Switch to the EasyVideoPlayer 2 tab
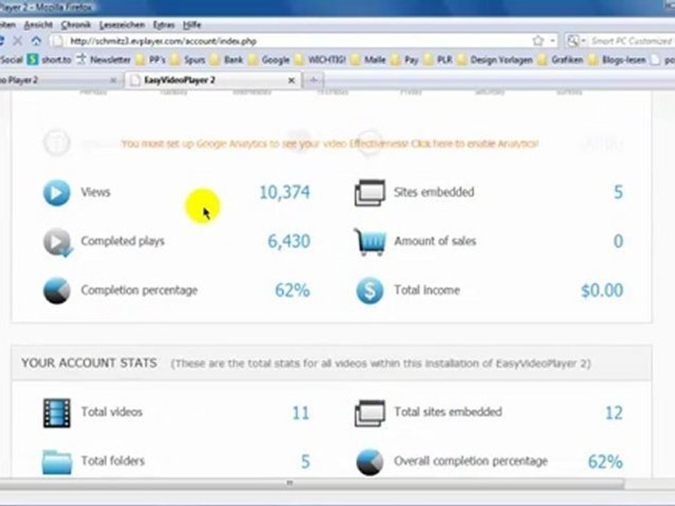Viewport: 675px width, 506px height. [x=213, y=80]
